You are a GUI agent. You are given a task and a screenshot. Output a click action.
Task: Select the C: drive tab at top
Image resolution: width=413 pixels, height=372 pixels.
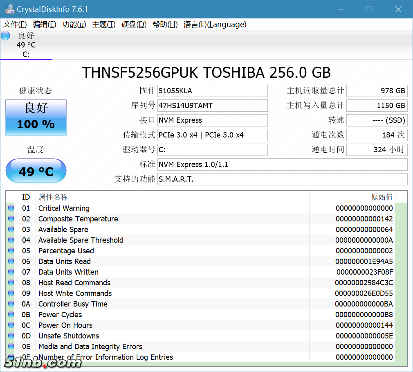coord(26,45)
